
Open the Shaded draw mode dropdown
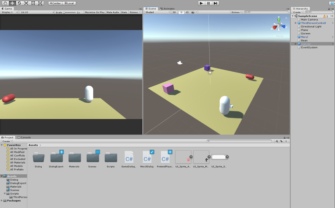point(157,12)
